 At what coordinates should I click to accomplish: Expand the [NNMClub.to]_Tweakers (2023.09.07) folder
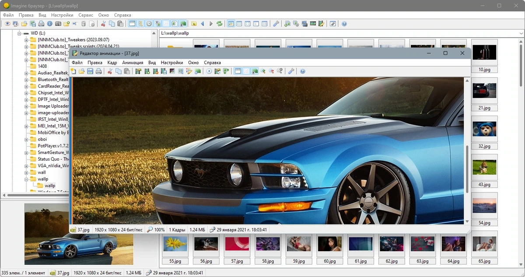point(26,40)
